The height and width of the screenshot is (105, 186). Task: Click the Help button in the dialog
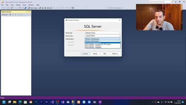(105, 54)
